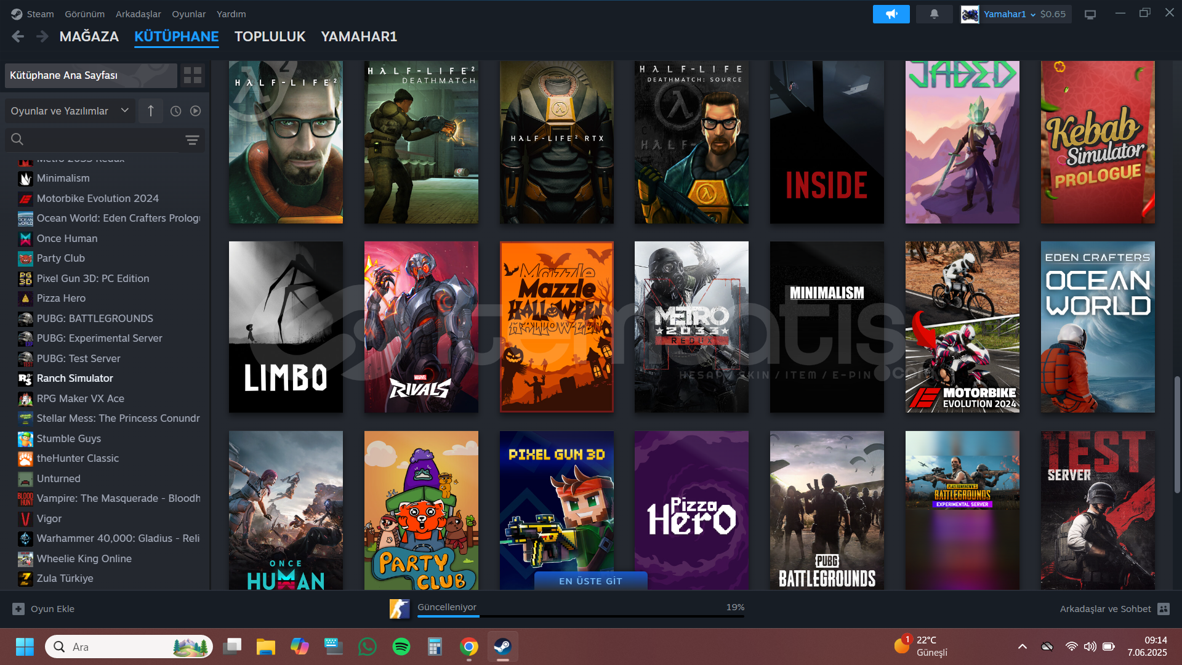Open the LIMBO game cover
Viewport: 1182px width, 665px height.
tap(286, 327)
